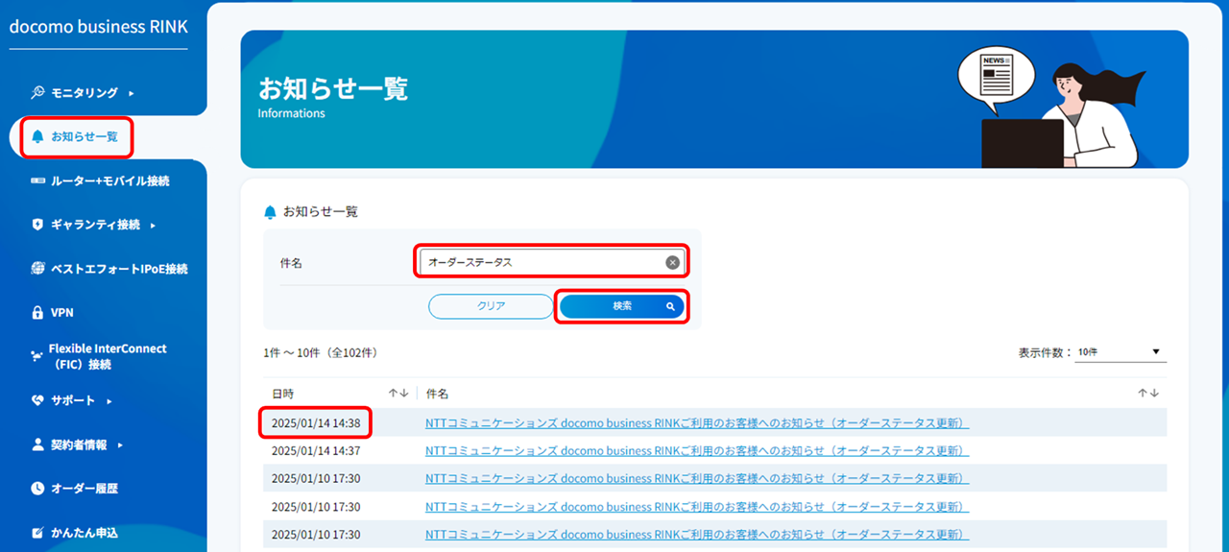Sort by 日時 using the arrows icon
1229x552 pixels.
click(x=398, y=394)
